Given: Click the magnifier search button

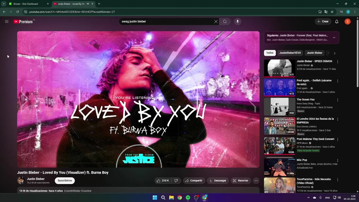Looking at the screenshot, I should pos(225,22).
